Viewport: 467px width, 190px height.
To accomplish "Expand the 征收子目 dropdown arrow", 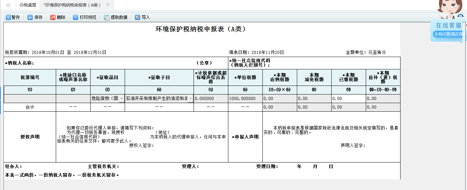I will click(x=190, y=99).
